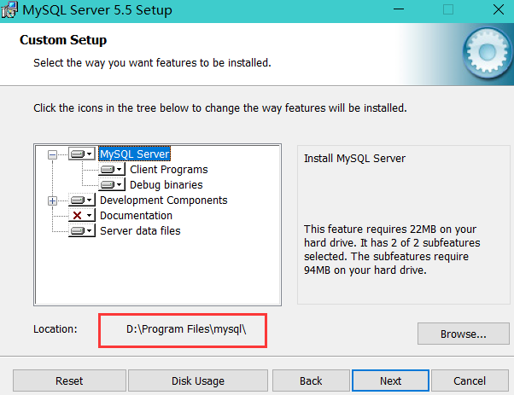The height and width of the screenshot is (395, 514).
Task: Proceed with the Next button
Action: [390, 380]
